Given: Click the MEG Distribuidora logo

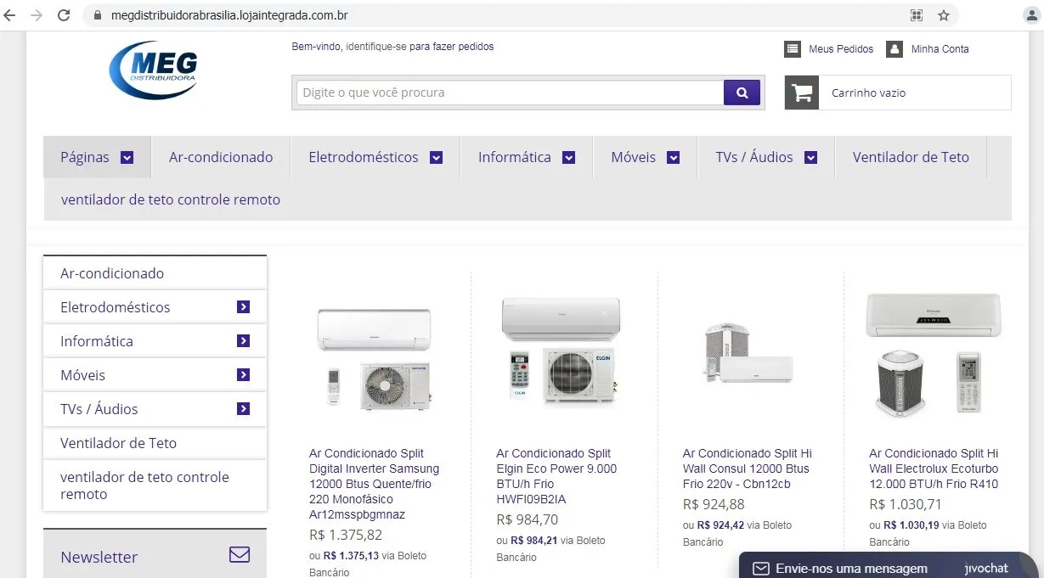Looking at the screenshot, I should tap(154, 70).
